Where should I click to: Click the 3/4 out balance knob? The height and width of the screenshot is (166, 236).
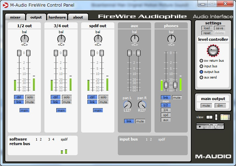coord(61,39)
